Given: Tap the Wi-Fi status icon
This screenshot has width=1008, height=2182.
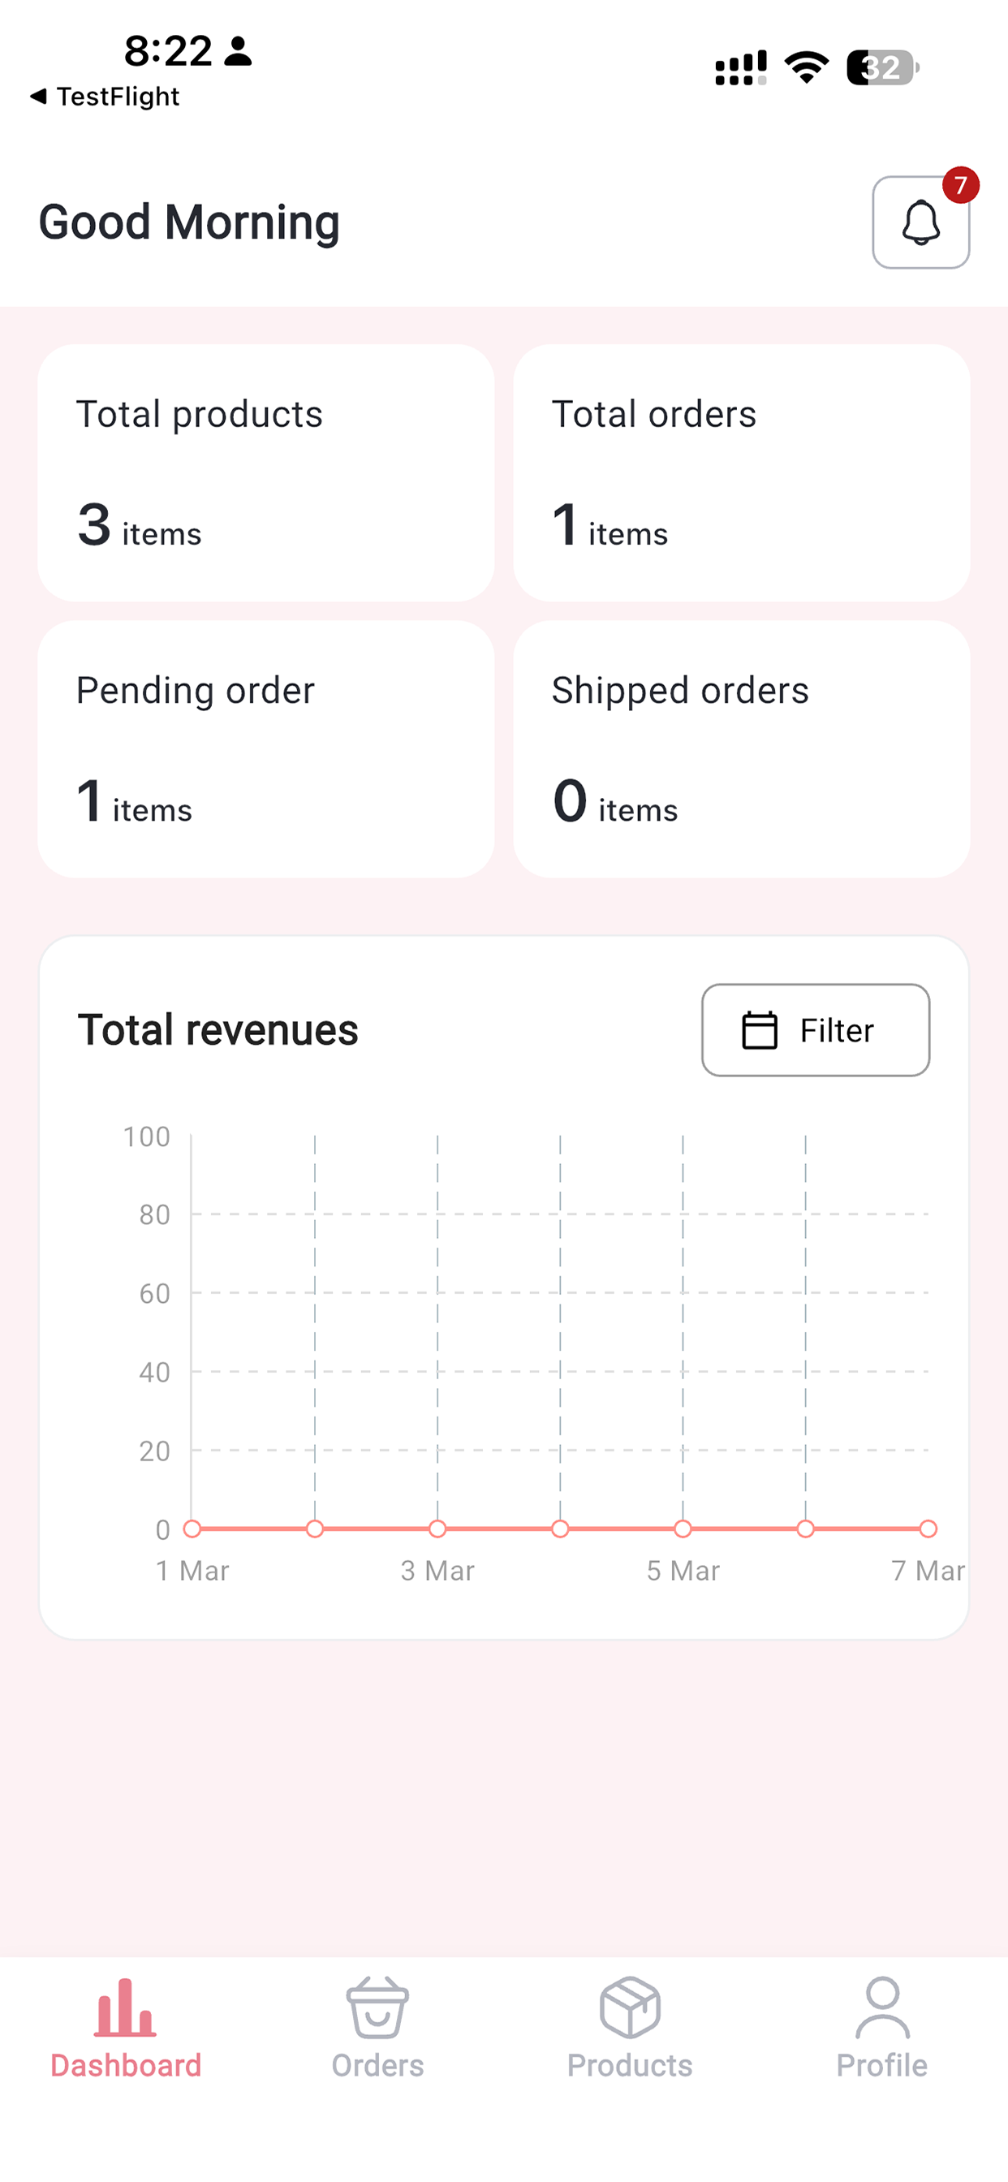Looking at the screenshot, I should (x=806, y=67).
